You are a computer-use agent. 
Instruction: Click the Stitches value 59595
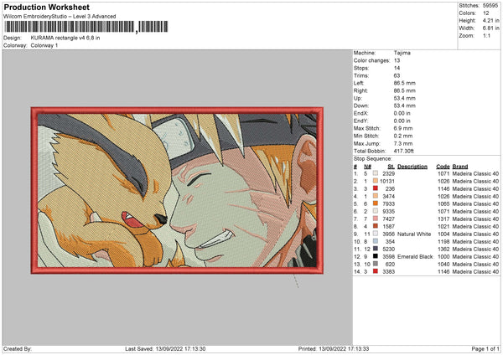point(490,6)
